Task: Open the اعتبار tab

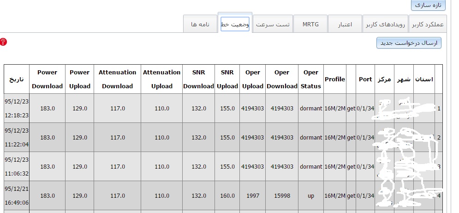Action: tap(345, 24)
